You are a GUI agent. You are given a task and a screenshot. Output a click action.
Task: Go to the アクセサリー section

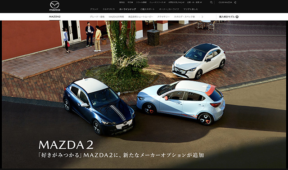[163, 17]
